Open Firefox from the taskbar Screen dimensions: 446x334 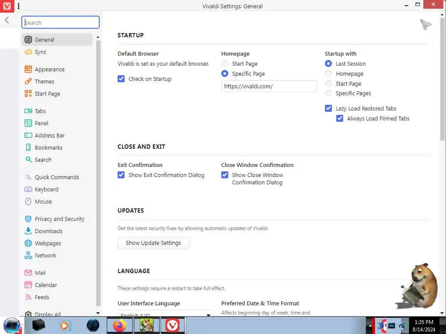pyautogui.click(x=120, y=325)
